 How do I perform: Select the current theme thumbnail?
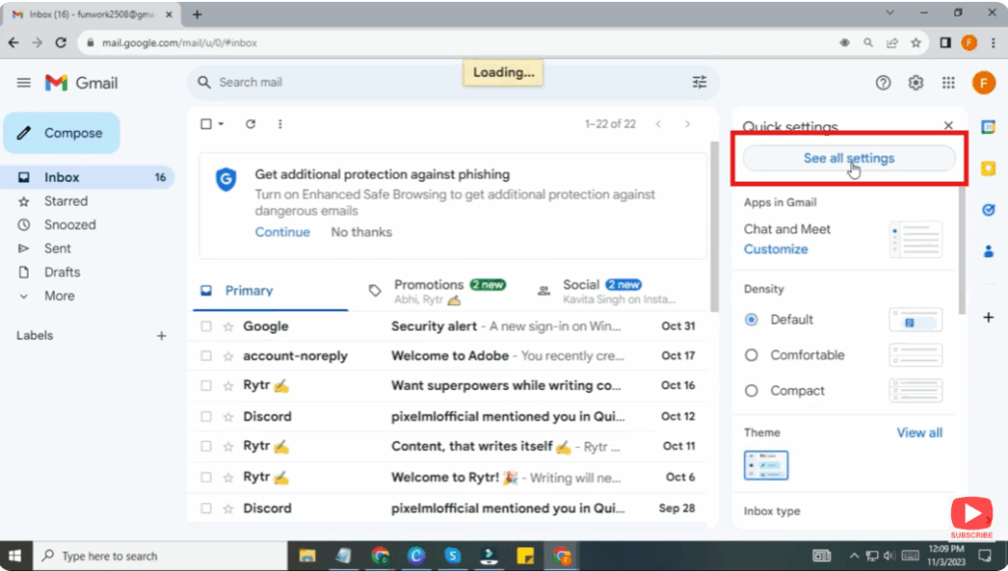point(766,465)
